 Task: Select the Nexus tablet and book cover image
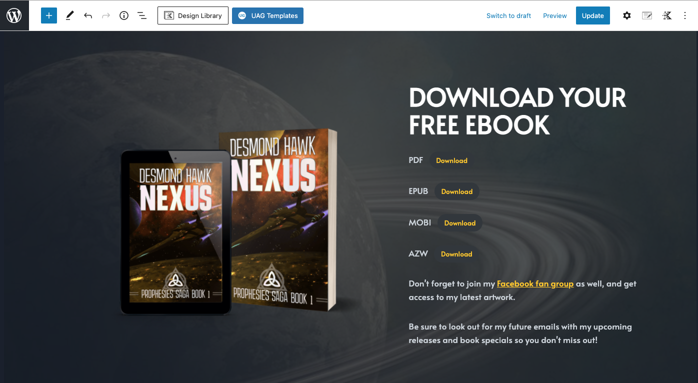[x=229, y=222]
